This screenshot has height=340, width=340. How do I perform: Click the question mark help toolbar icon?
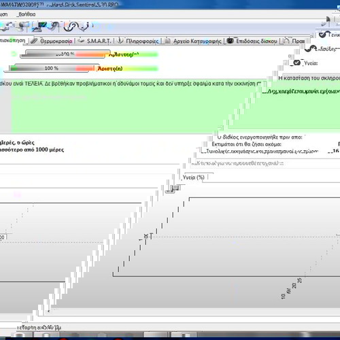tap(71, 27)
